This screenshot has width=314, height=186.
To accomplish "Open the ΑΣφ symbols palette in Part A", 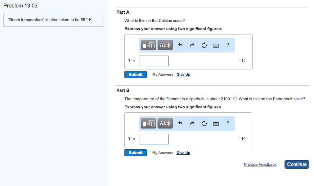I will (165, 45).
